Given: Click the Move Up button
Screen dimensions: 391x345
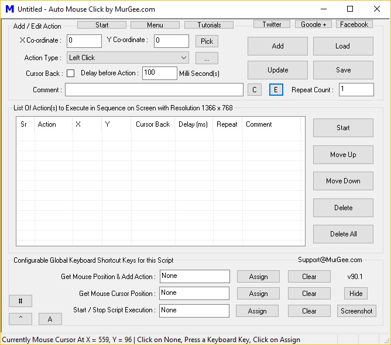Looking at the screenshot, I should click(343, 155).
